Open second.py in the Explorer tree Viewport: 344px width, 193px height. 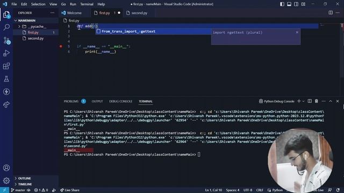(35, 38)
